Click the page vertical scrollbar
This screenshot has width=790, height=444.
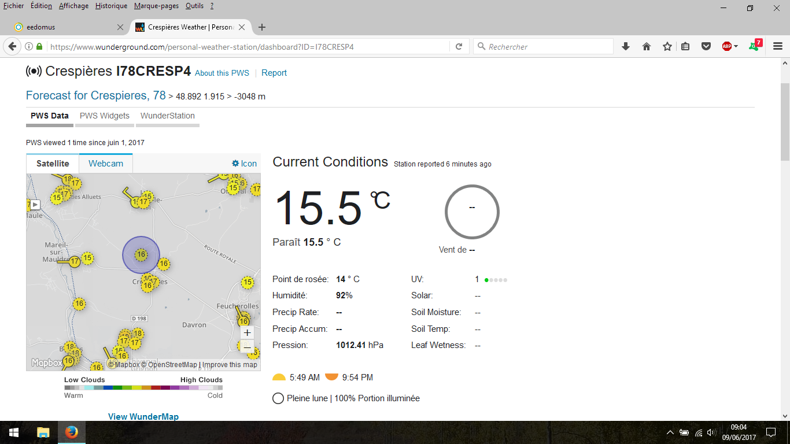click(785, 121)
